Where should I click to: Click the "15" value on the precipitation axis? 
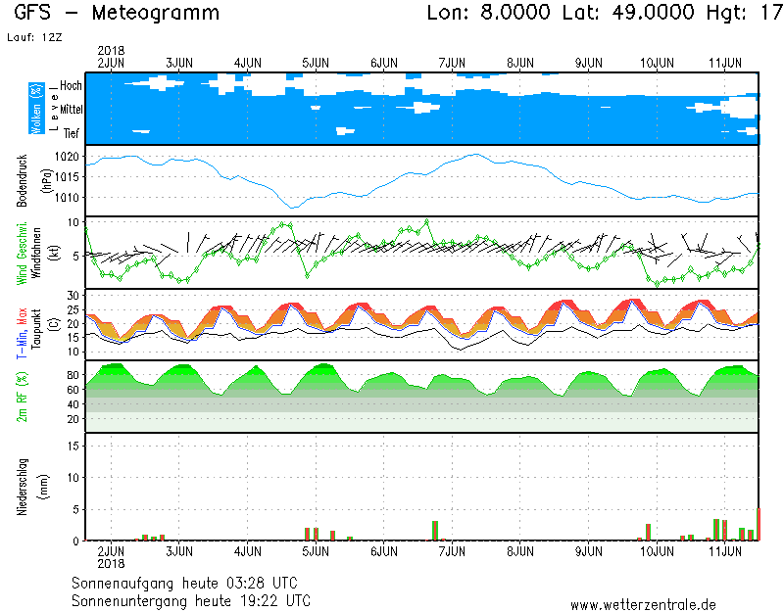pos(73,446)
